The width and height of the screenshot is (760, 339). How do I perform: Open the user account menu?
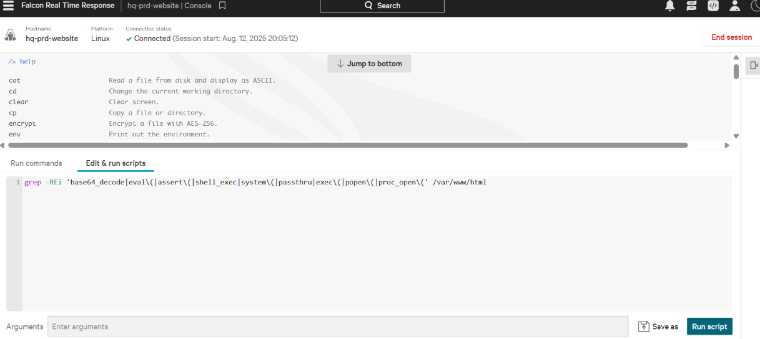point(735,6)
